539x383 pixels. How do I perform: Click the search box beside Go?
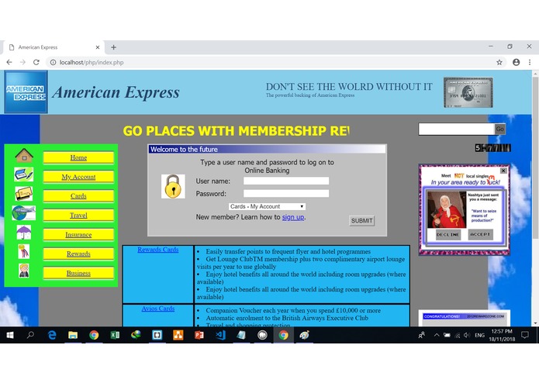click(x=456, y=129)
